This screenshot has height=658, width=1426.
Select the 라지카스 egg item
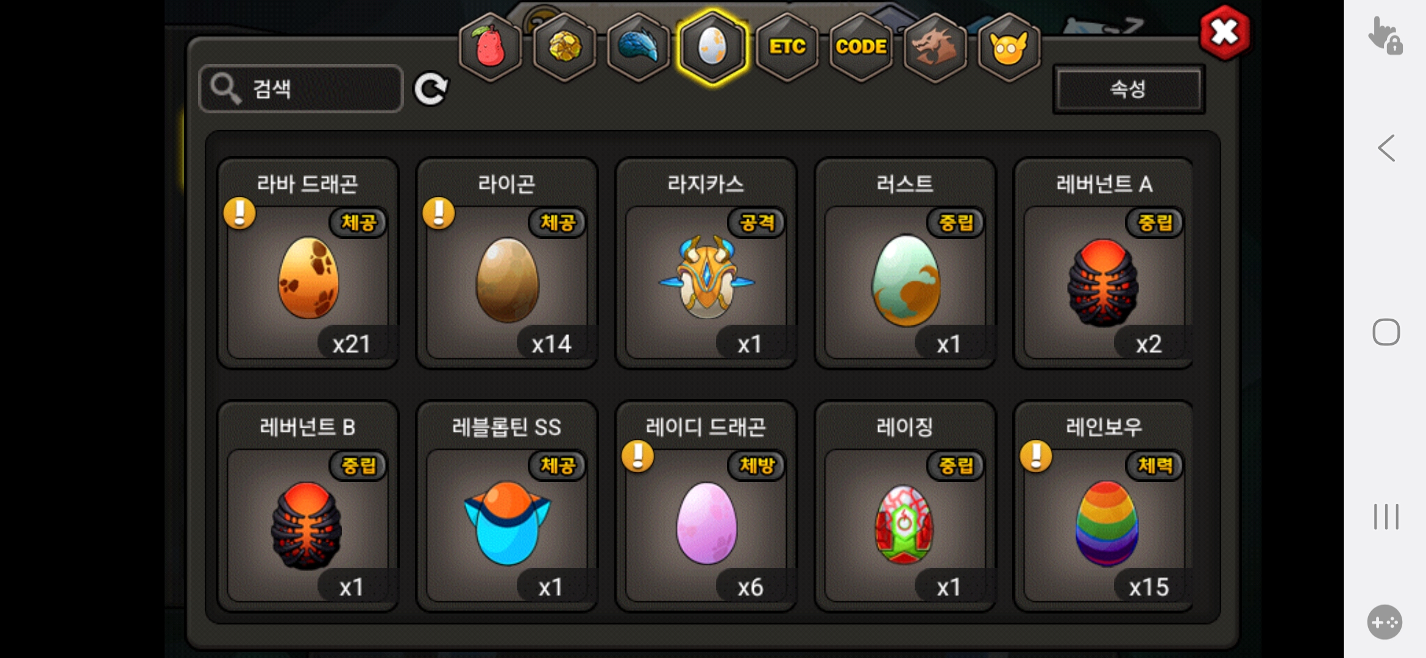(x=706, y=263)
